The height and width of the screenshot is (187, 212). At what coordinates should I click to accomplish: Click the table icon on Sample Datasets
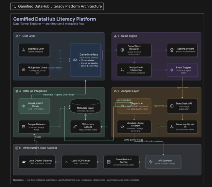click(24, 127)
